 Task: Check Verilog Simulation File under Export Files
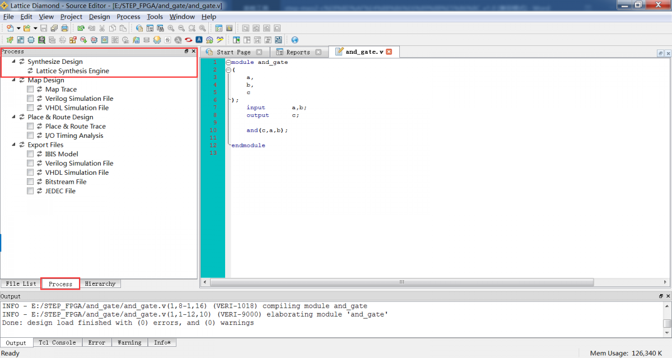click(30, 164)
